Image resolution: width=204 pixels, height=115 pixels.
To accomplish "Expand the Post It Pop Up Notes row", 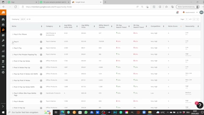I will click(x=13, y=61).
